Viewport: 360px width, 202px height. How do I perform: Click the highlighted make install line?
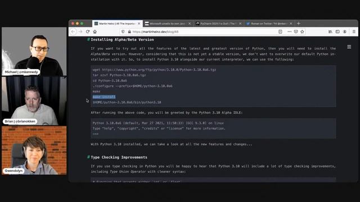[104, 97]
